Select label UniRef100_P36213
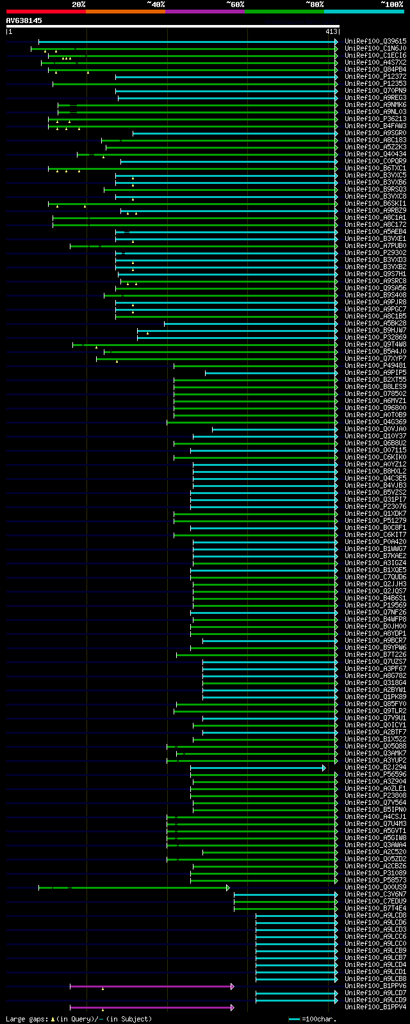This screenshot has width=410, height=1024. pos(375,119)
